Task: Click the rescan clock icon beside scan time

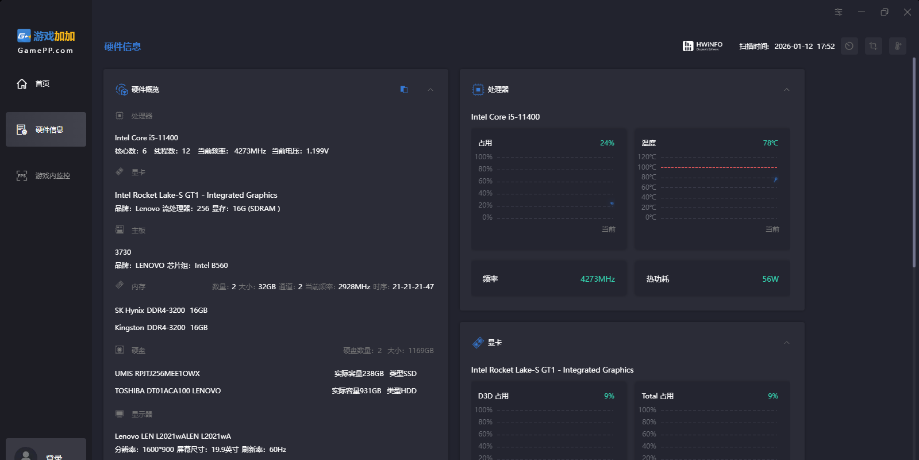Action: (849, 46)
